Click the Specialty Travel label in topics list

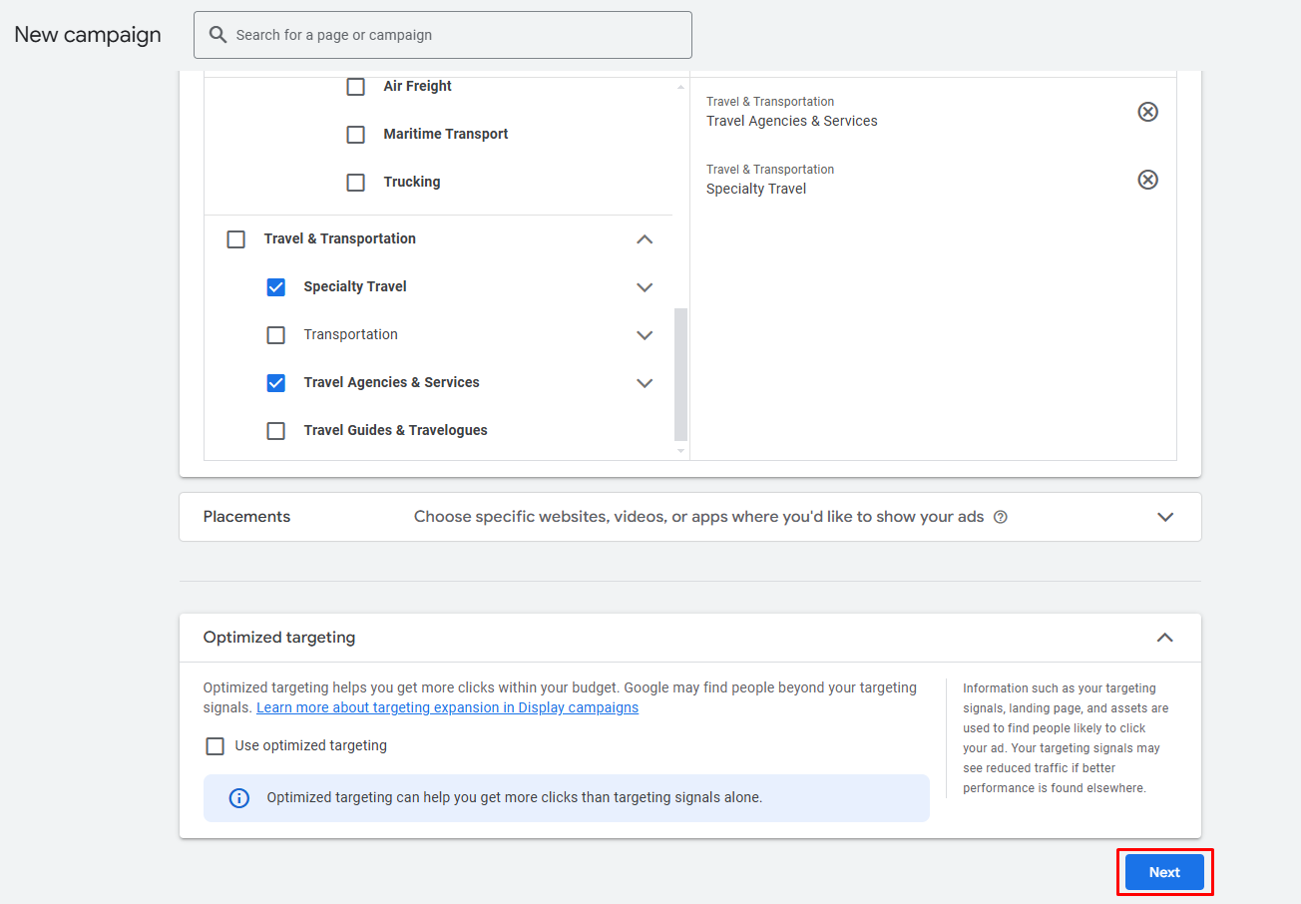355,287
